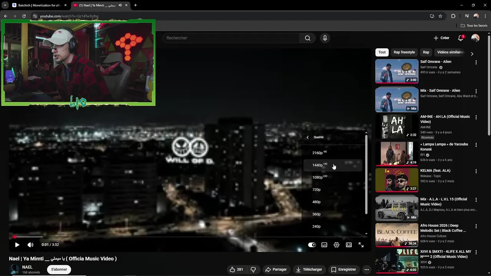This screenshot has height=276, width=491.
Task: Open the player settings gear
Action: pyautogui.click(x=336, y=245)
